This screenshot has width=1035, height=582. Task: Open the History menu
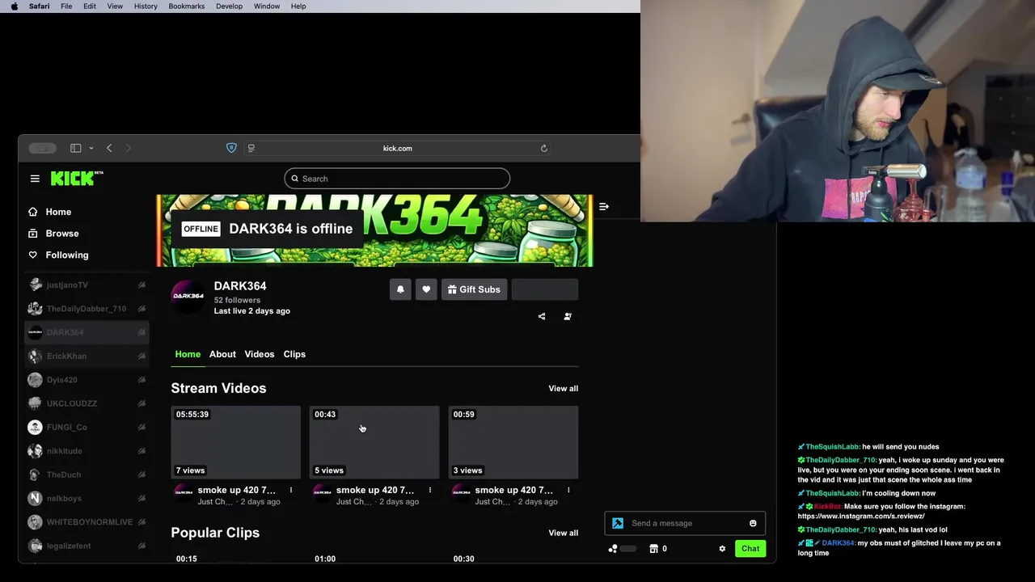tap(146, 6)
